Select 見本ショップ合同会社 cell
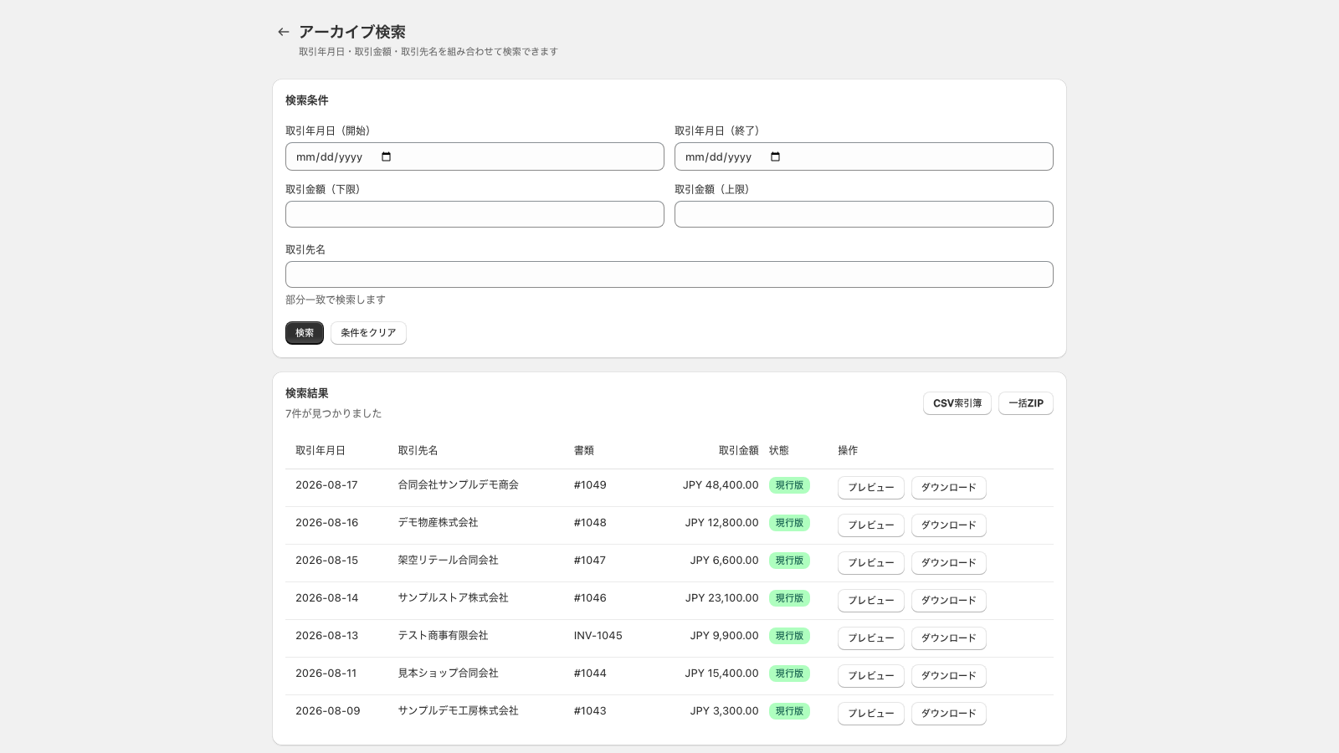The image size is (1339, 753). [x=448, y=673]
